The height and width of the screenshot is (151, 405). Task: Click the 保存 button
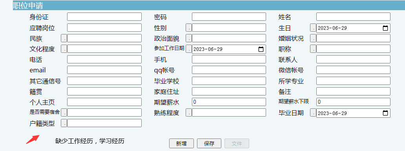click(x=209, y=144)
